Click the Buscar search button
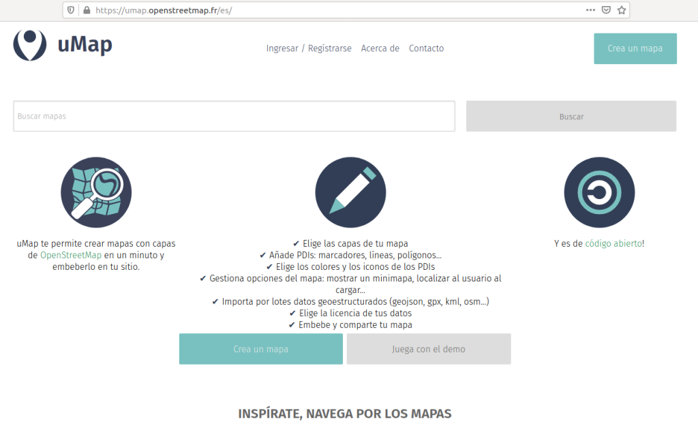The image size is (698, 428). (x=571, y=116)
